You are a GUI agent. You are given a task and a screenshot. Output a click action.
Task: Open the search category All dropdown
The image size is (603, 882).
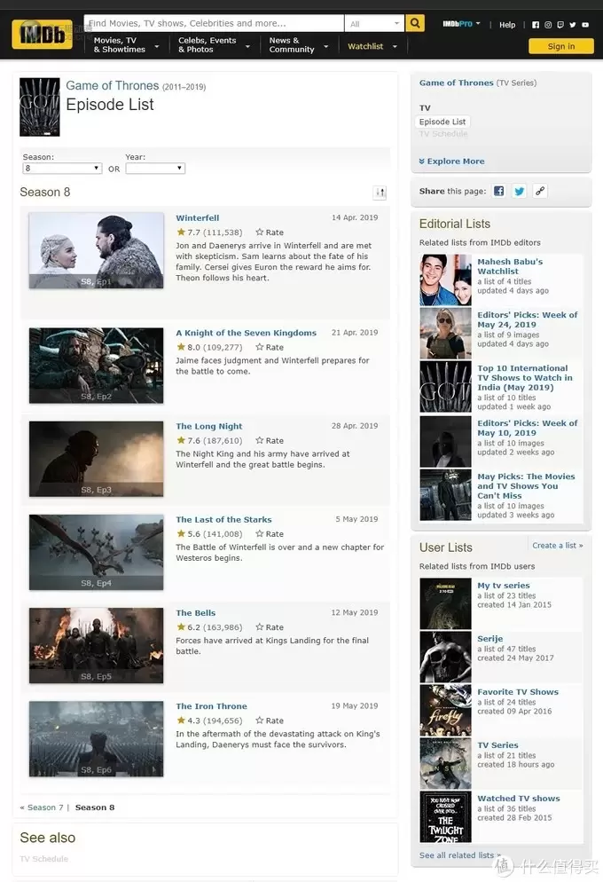(x=373, y=24)
